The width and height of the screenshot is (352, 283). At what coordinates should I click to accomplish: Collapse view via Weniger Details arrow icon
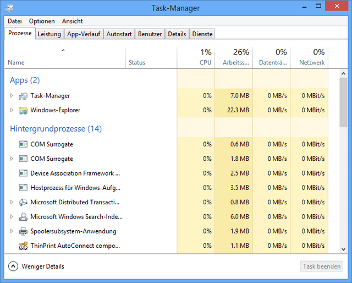click(13, 266)
